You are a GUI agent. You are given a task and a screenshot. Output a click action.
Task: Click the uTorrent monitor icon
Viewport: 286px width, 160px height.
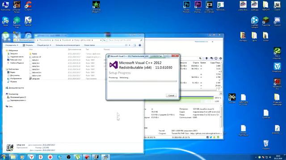coord(216,58)
